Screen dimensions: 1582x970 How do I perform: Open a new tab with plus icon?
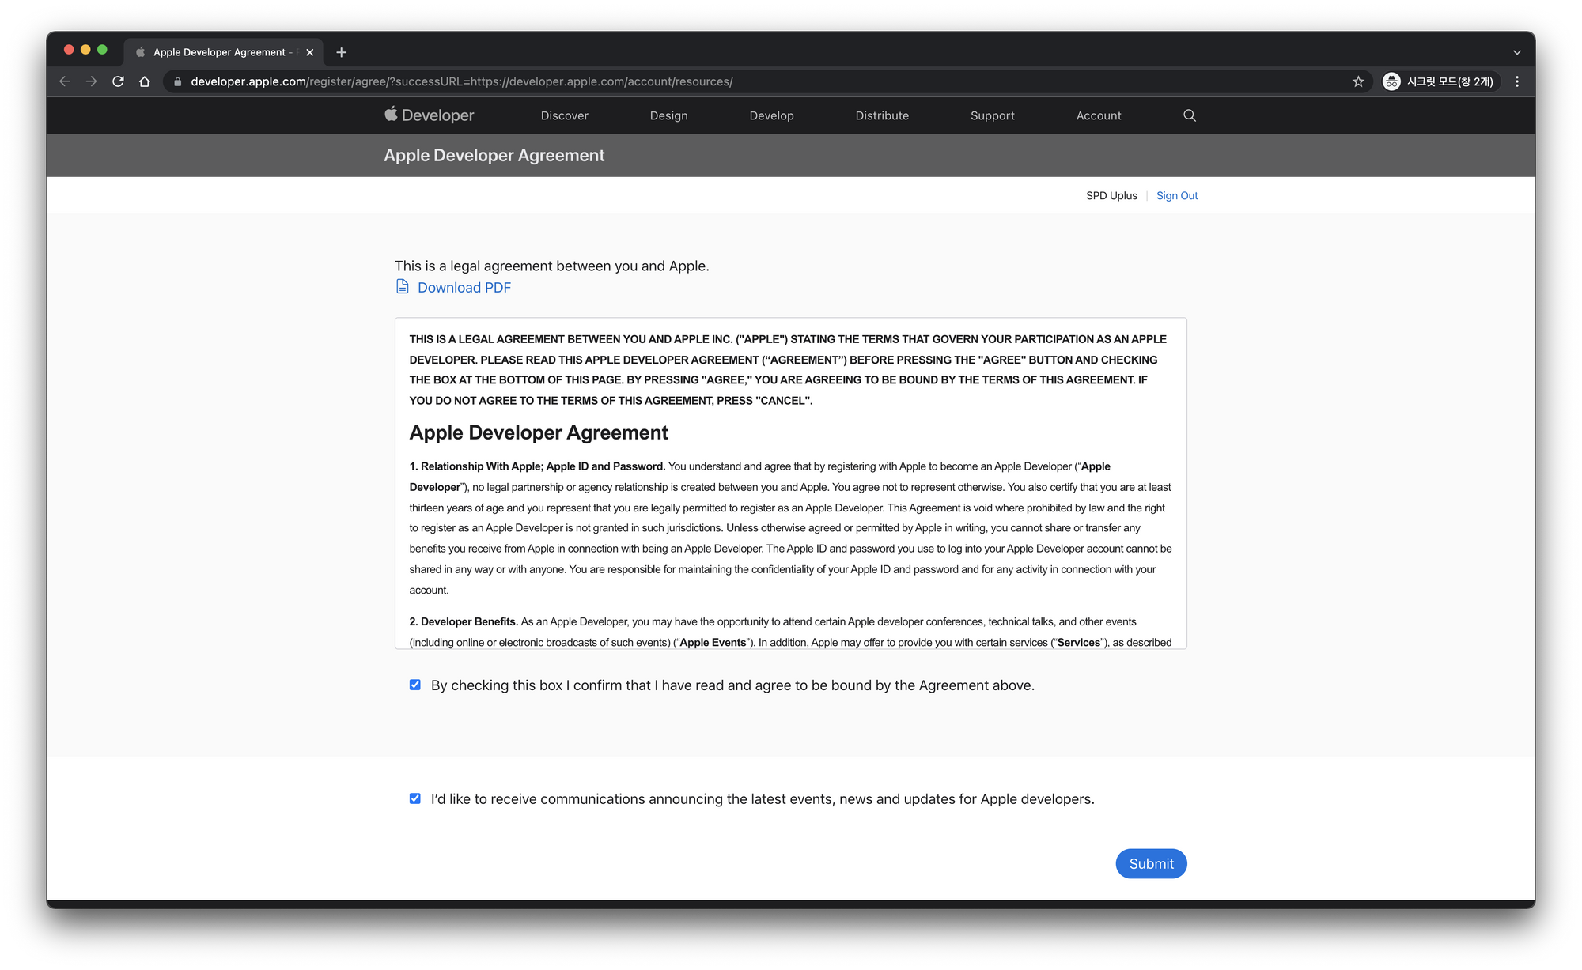coord(341,52)
